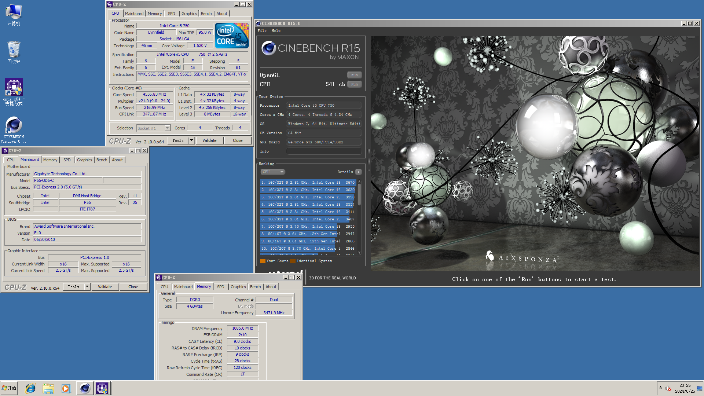
Task: Click the Aixsponza render preview image
Action: (x=535, y=153)
